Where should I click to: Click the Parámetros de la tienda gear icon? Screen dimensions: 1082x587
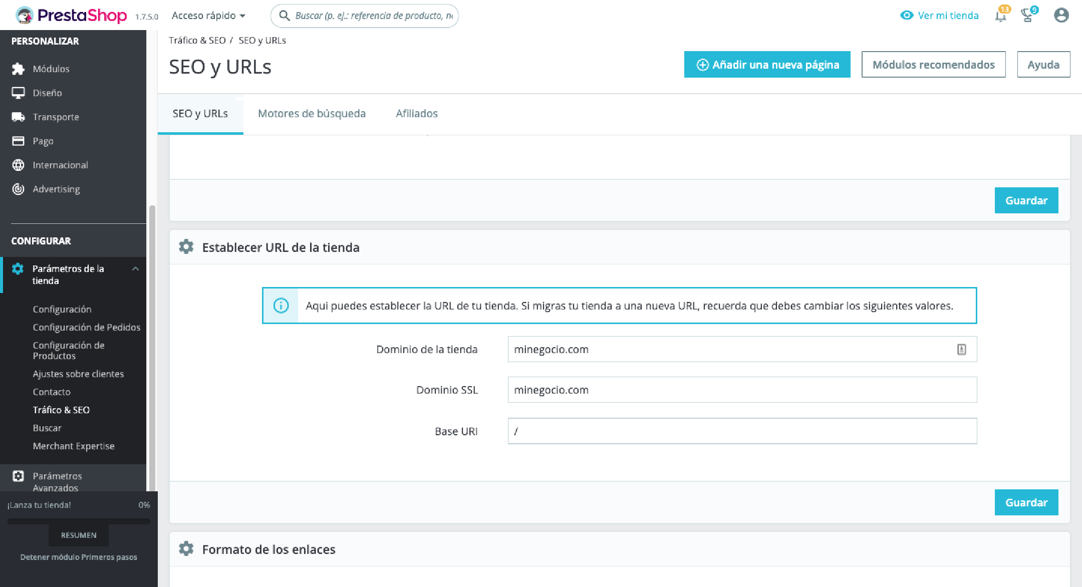pos(18,269)
